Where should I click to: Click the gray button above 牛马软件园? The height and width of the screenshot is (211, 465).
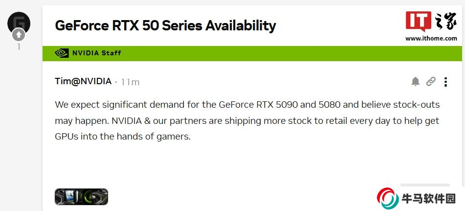point(424,187)
